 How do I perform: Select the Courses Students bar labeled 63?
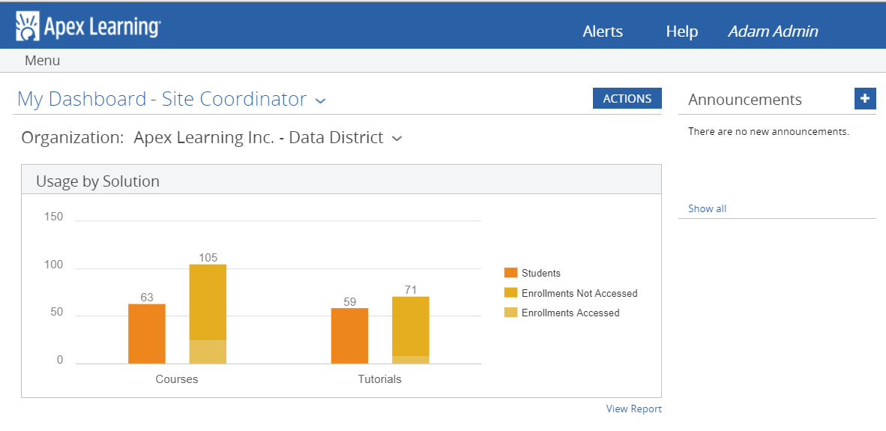147,334
